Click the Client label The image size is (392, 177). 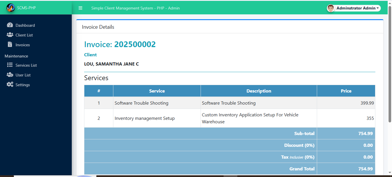(x=90, y=55)
